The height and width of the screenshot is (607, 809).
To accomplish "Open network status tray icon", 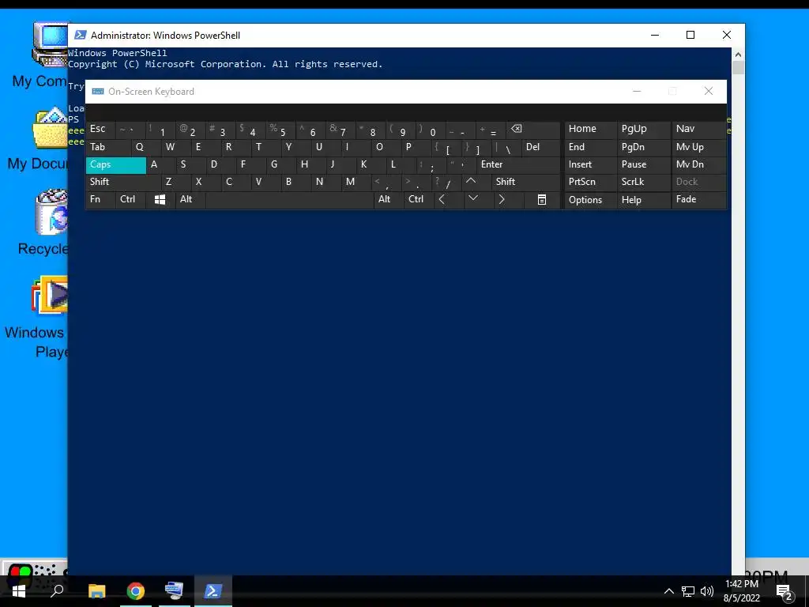I will tap(688, 591).
